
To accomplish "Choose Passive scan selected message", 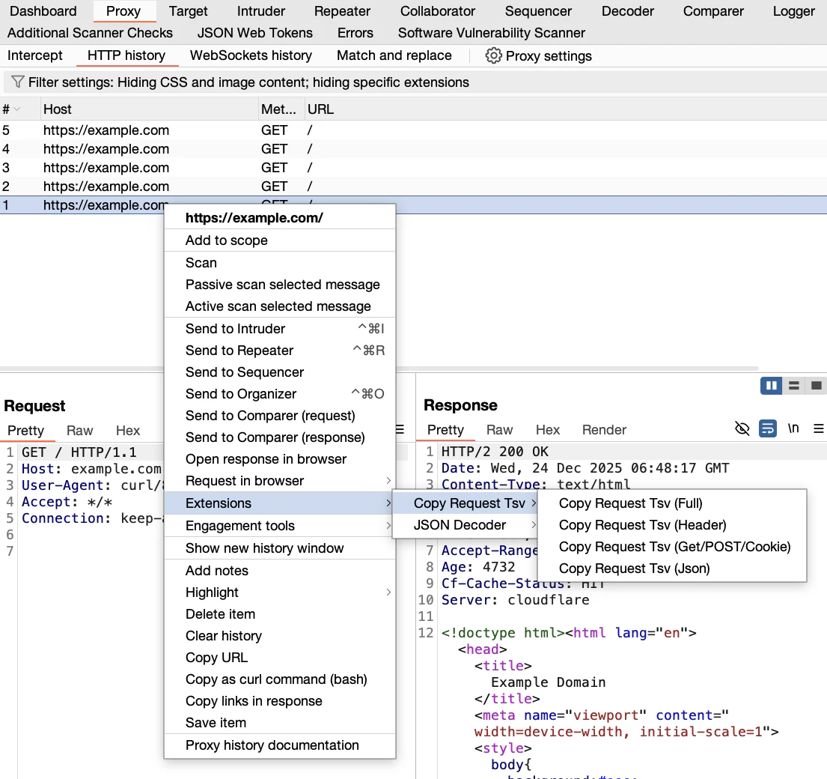I will coord(280,285).
